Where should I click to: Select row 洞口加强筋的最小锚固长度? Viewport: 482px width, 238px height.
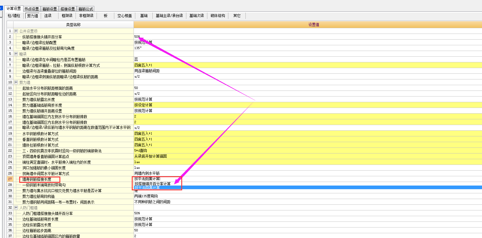(x=73, y=168)
